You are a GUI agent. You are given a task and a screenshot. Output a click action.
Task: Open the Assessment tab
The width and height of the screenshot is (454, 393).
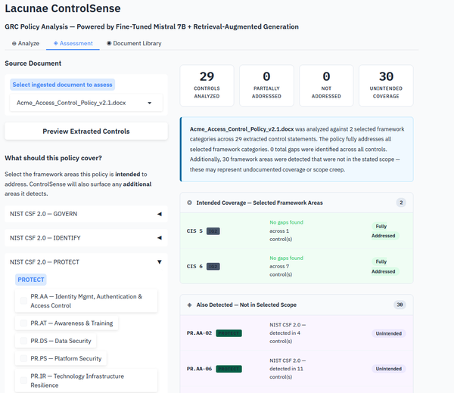coord(73,43)
